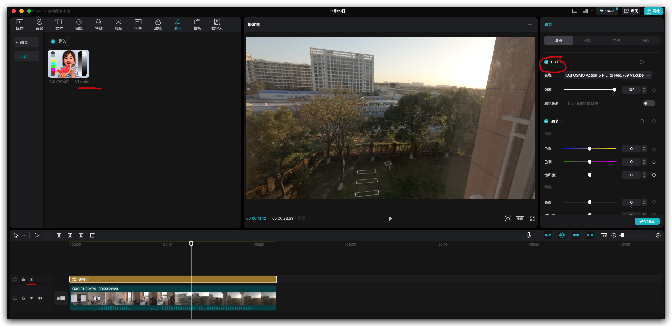Viewport: 672px width, 326px height.
Task: Click the 数字人 (Digital human) icon
Action: (x=217, y=22)
